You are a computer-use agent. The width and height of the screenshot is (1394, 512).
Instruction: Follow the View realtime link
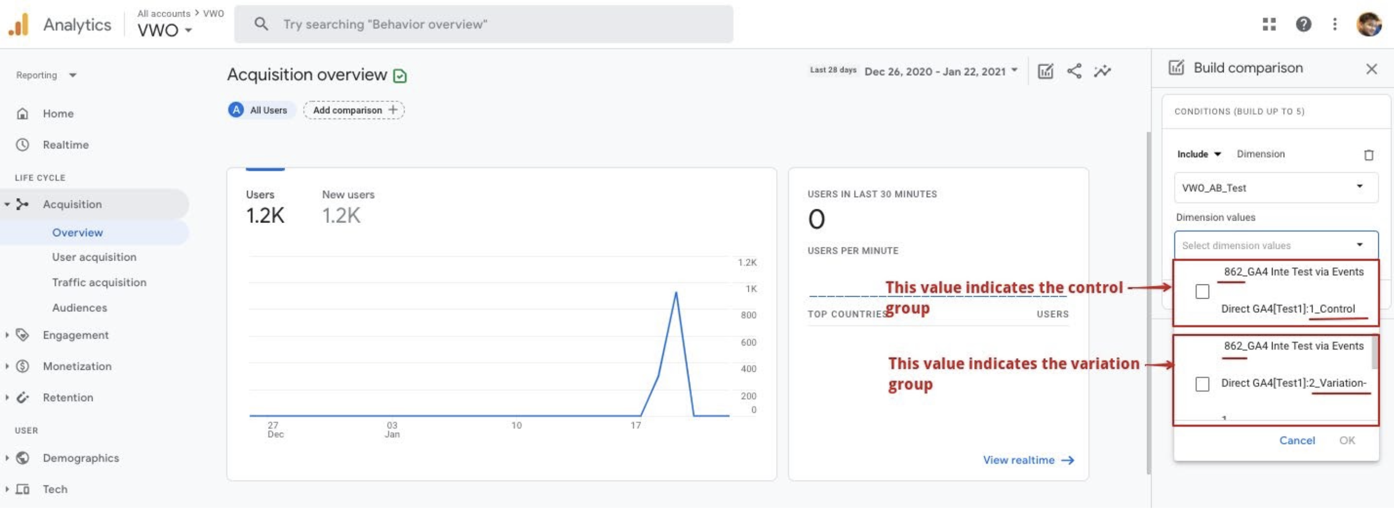[1028, 461]
